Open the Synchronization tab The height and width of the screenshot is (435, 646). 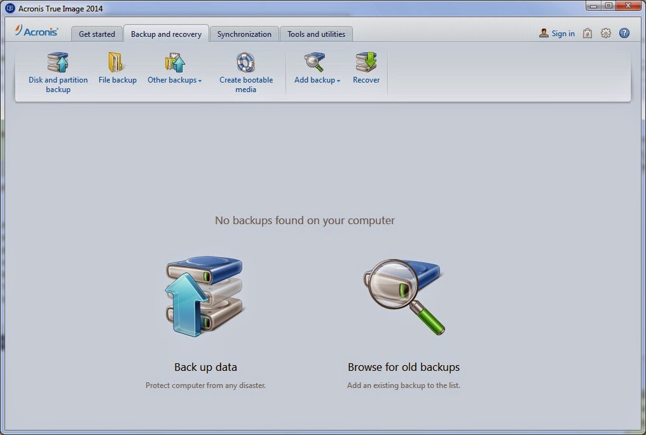(244, 34)
